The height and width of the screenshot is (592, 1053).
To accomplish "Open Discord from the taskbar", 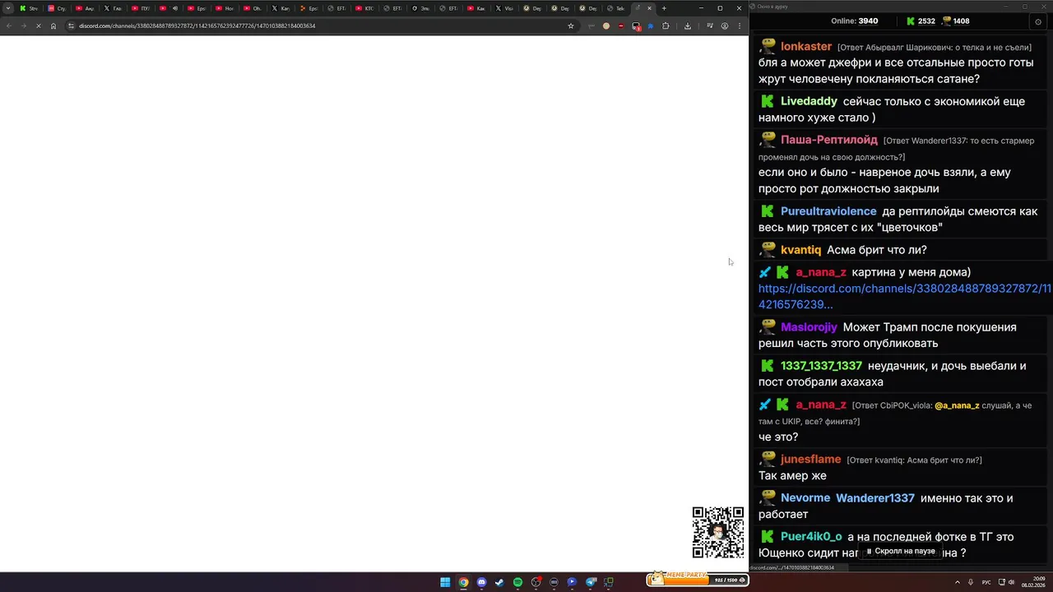I will (481, 582).
